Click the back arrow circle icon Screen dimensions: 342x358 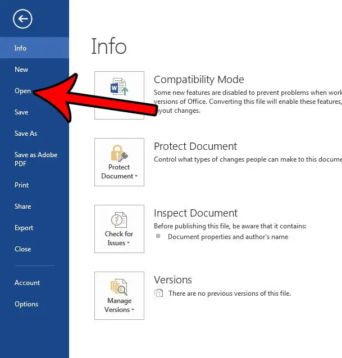[23, 20]
